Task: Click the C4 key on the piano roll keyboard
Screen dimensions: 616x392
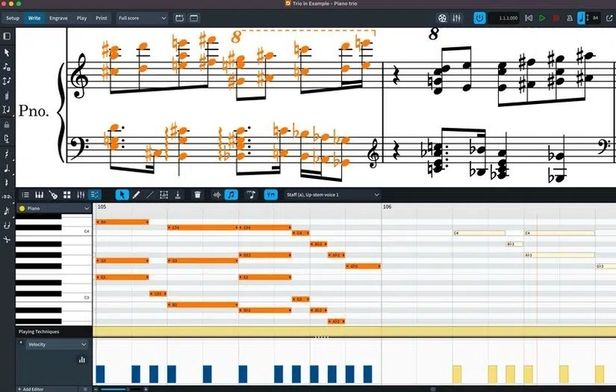Action: coord(54,233)
